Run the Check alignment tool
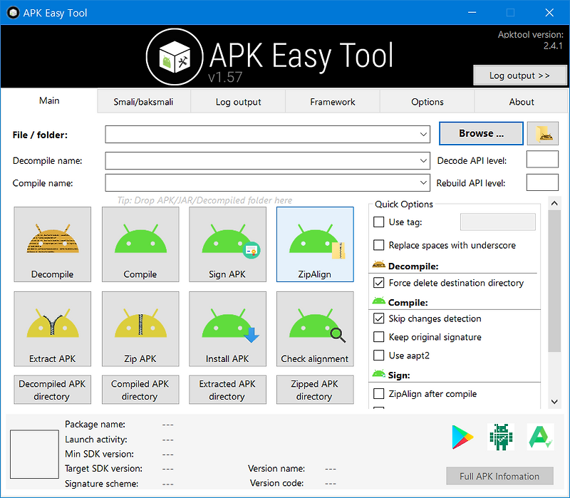Viewport: 570px width, 498px height. (315, 328)
